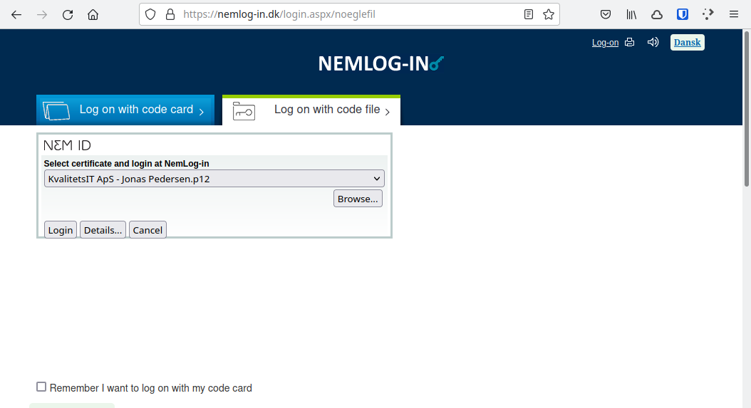Screen dimensions: 751x408
Task: View site security lock information
Action: [x=170, y=14]
